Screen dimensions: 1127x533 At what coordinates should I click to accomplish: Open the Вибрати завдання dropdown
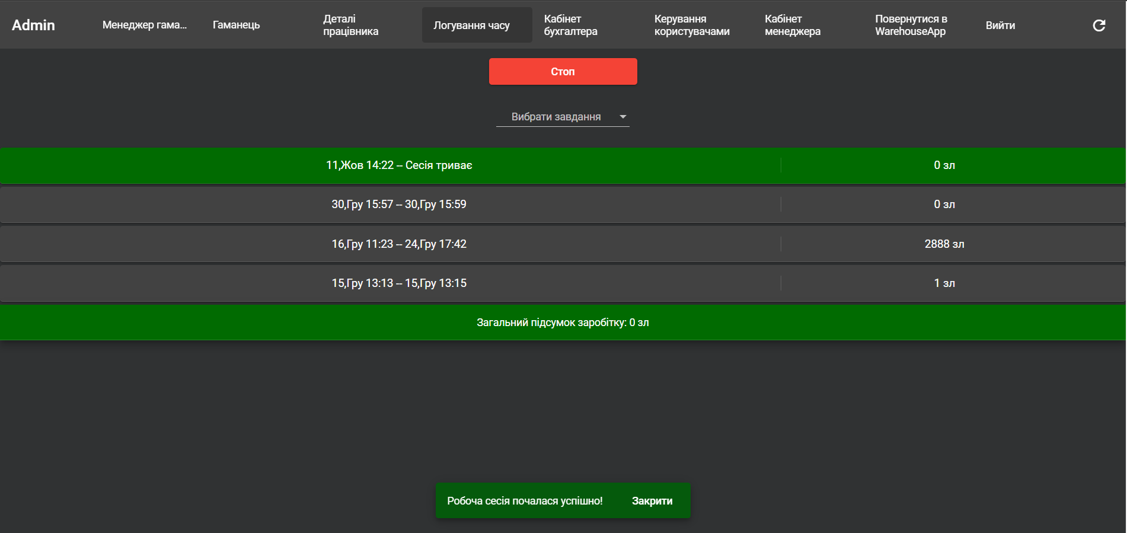(563, 117)
